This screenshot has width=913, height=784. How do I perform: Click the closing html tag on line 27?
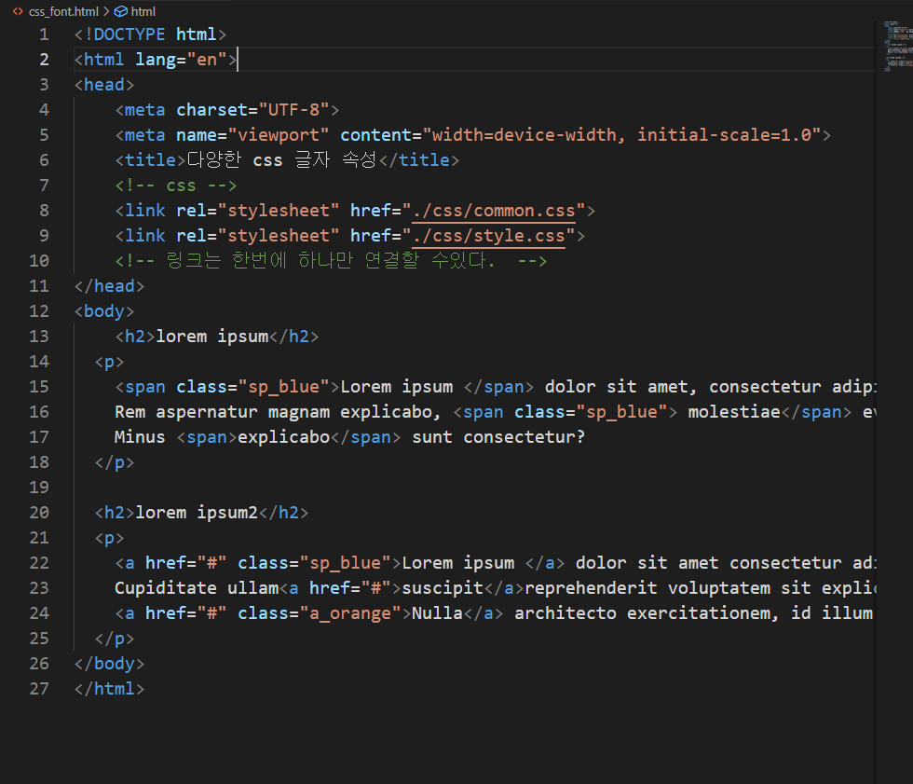pos(110,689)
